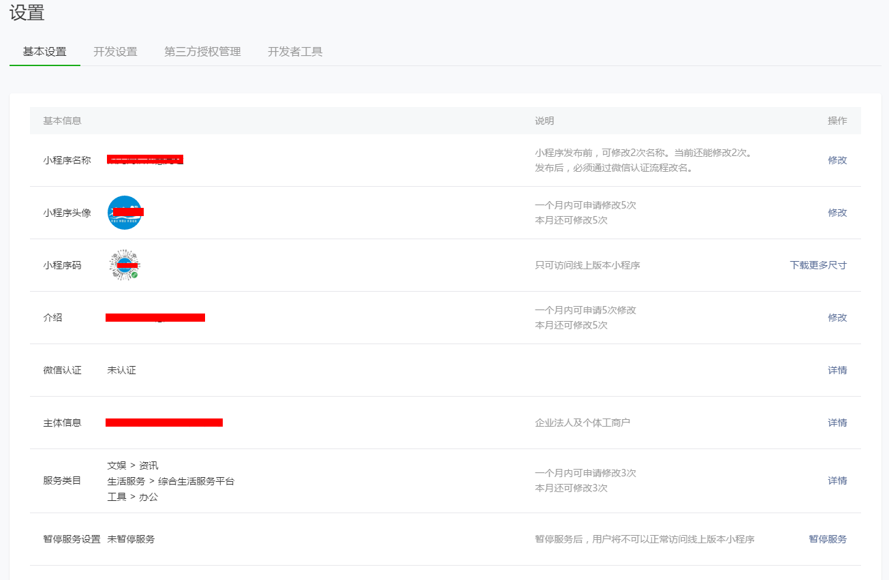This screenshot has width=889, height=580.
Task: Click 一个月内可申请修改5次 under 小程序头像
Action: click(585, 205)
